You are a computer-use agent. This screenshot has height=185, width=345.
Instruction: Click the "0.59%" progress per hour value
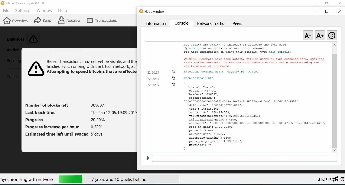click(97, 127)
